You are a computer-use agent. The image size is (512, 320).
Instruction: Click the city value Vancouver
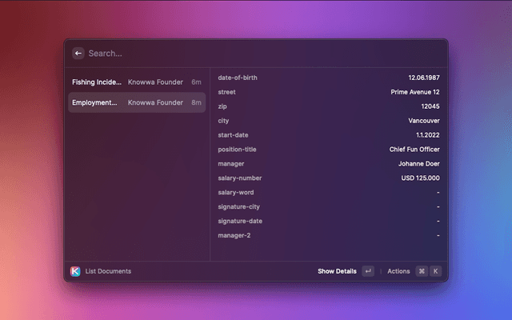(423, 121)
